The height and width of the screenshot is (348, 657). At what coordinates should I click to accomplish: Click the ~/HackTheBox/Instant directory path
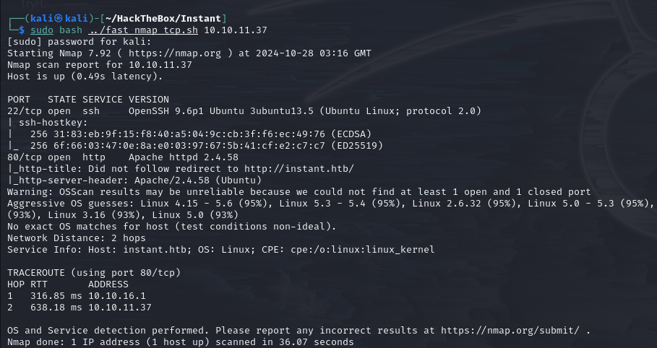163,19
